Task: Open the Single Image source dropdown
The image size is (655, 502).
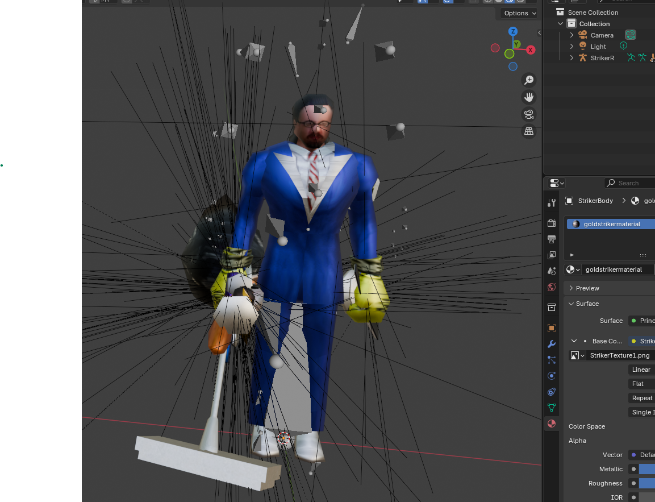Action: coord(641,412)
